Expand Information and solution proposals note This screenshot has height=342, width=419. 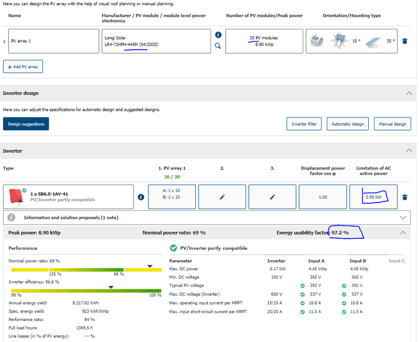coord(402,217)
